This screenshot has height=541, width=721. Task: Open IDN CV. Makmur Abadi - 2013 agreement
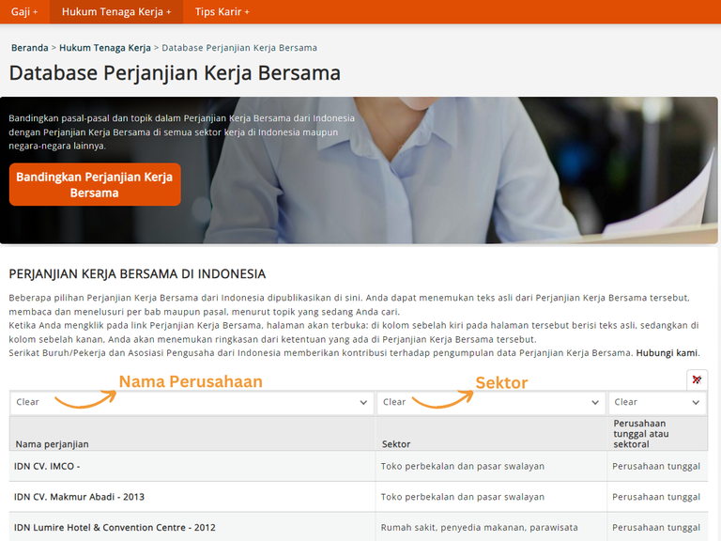79,497
